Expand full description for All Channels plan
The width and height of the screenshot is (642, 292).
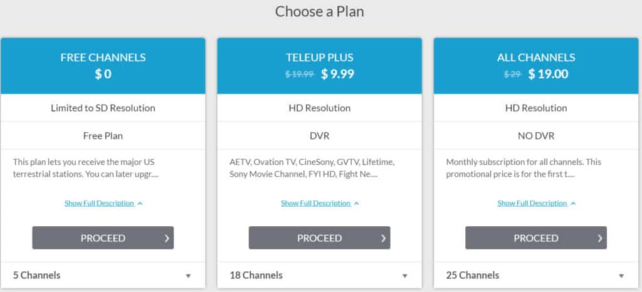(x=532, y=203)
